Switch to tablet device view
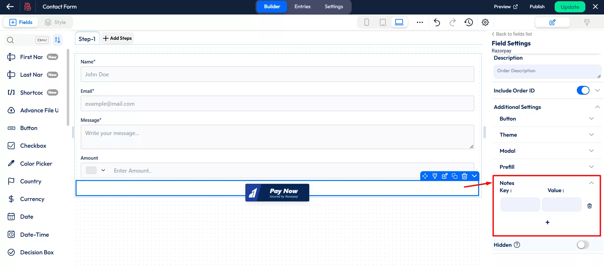This screenshot has width=604, height=266. [x=383, y=22]
